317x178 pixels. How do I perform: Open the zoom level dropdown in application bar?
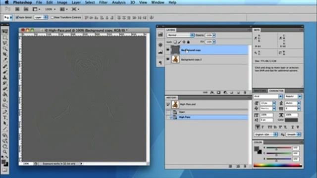pyautogui.click(x=50, y=9)
